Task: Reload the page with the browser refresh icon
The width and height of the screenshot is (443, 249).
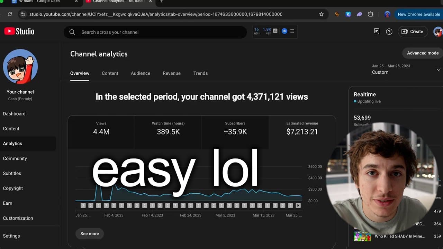Action: [x=10, y=14]
